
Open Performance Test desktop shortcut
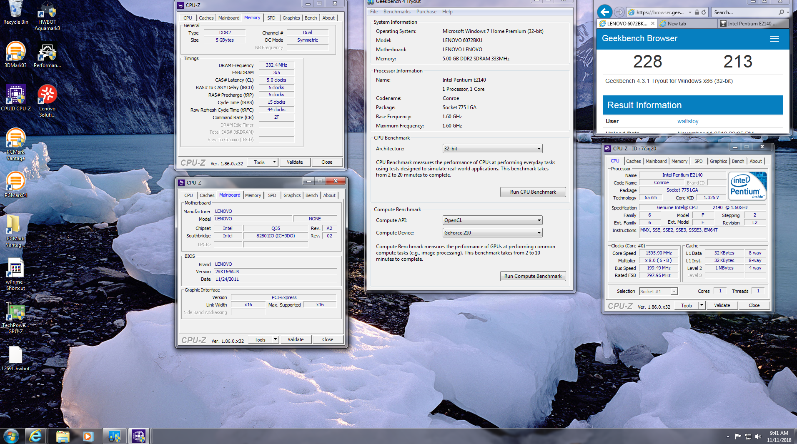click(x=47, y=55)
